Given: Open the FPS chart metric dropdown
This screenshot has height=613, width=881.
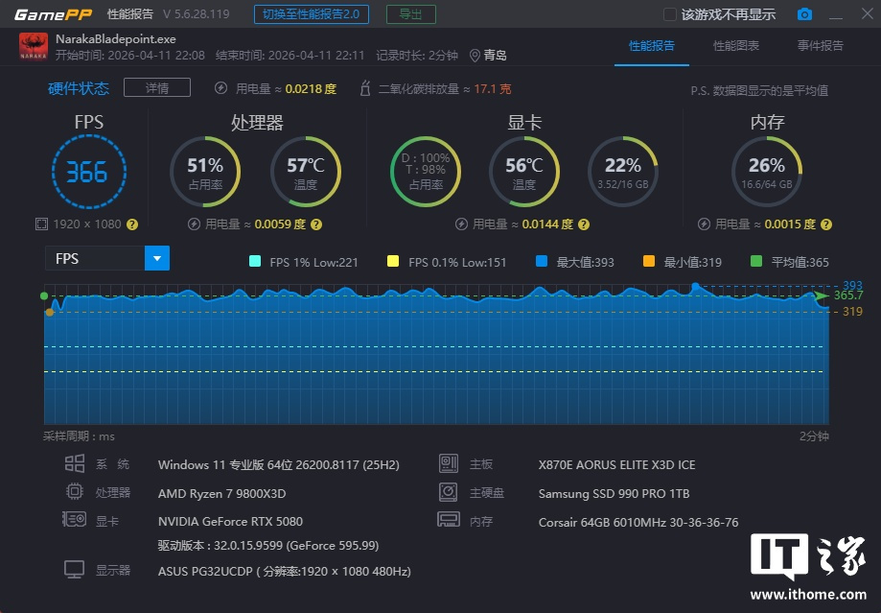Looking at the screenshot, I should (156, 258).
